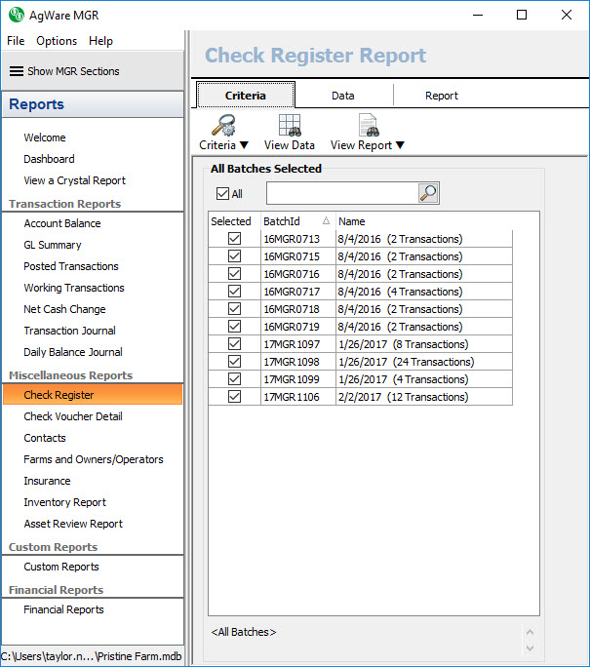590x667 pixels.
Task: Open the Transaction Journal report
Action: click(x=69, y=331)
